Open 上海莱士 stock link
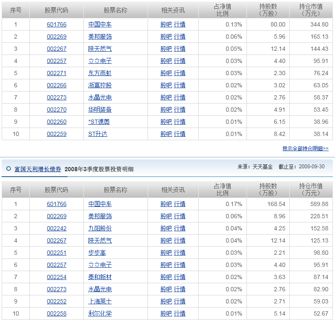 100,302
